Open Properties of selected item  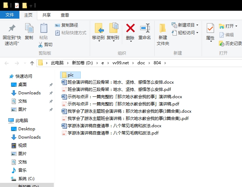[210, 32]
